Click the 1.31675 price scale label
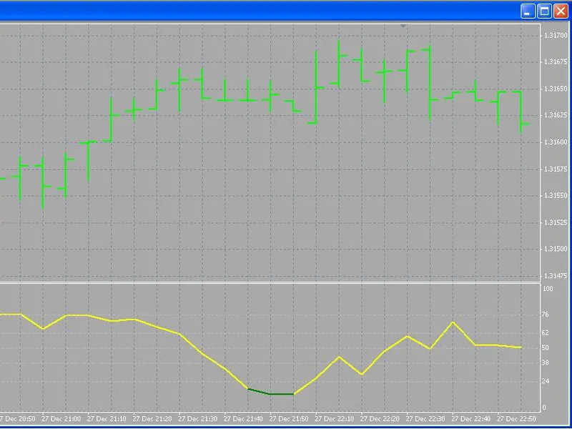Viewport: 572px width, 429px height. 556,61
